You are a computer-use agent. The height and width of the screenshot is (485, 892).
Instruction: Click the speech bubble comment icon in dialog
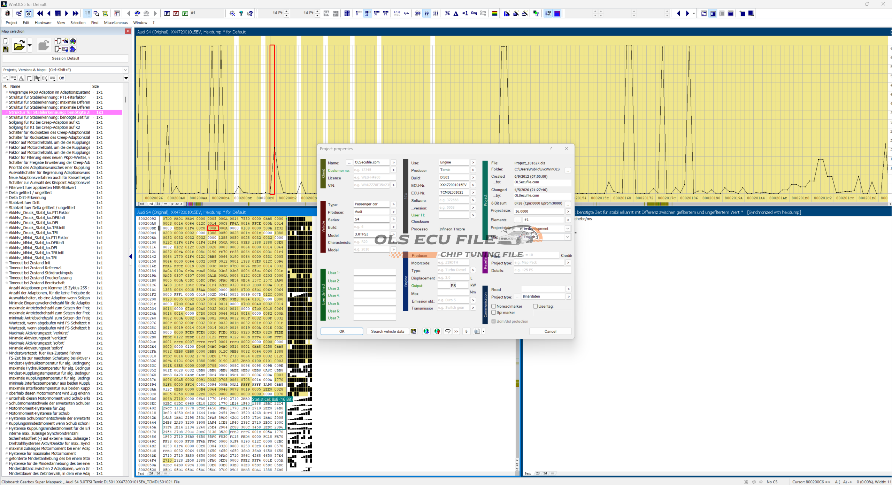tap(447, 331)
